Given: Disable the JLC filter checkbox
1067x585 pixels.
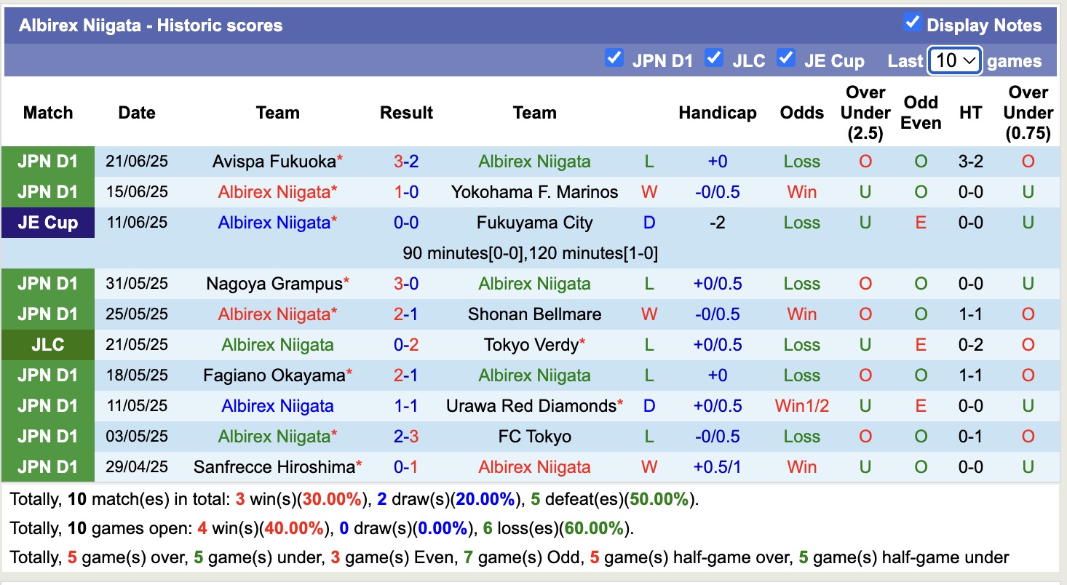Looking at the screenshot, I should pyautogui.click(x=713, y=57).
